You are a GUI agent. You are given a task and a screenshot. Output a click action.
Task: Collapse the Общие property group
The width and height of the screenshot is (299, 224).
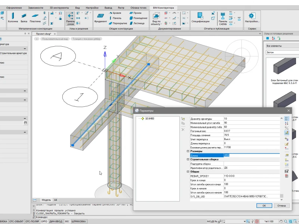(x=188, y=171)
